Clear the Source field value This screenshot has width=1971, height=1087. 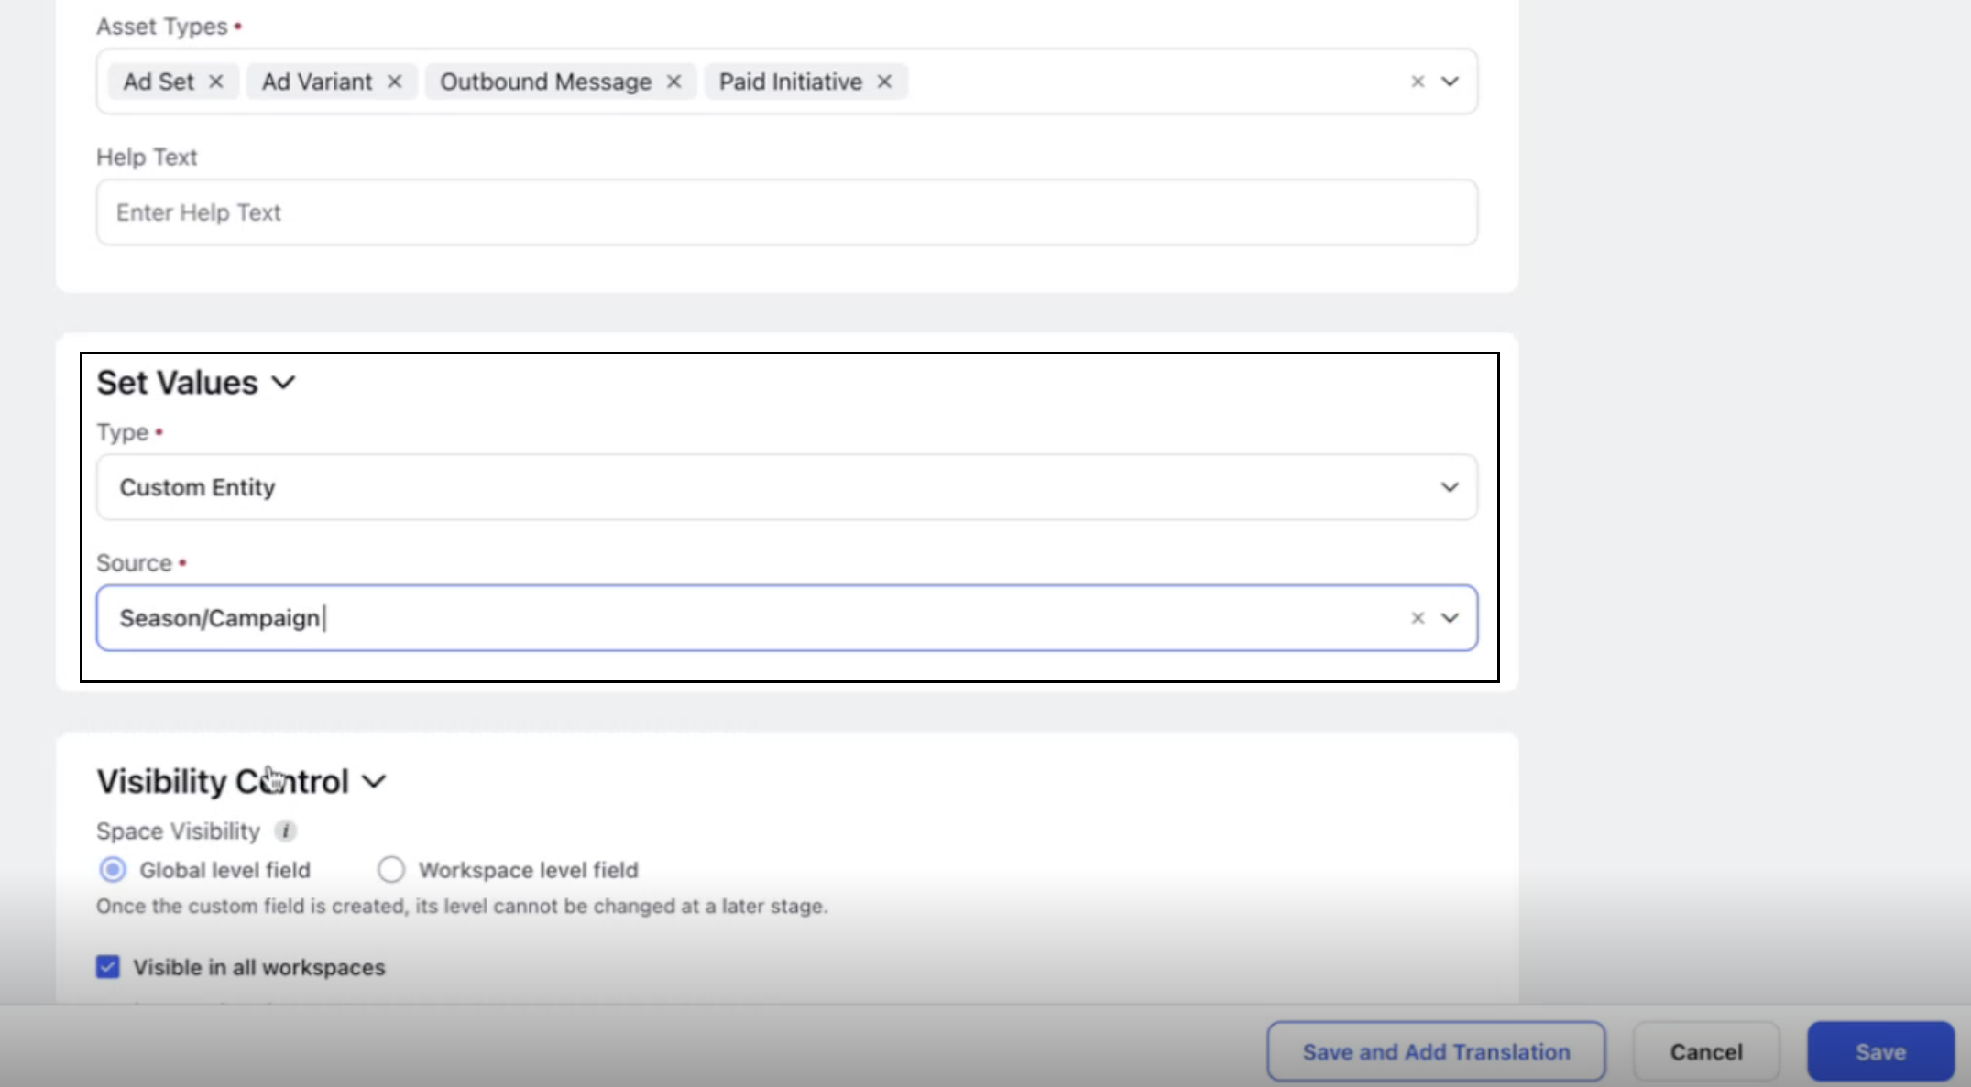coord(1418,618)
